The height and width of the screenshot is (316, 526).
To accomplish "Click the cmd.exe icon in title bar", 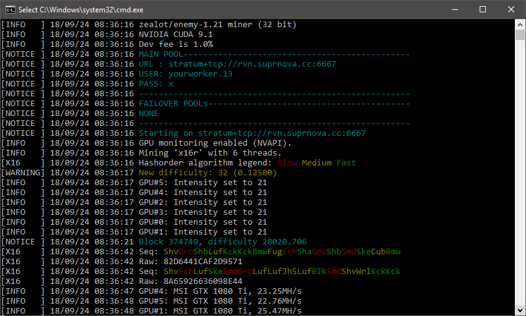I will [x=10, y=9].
